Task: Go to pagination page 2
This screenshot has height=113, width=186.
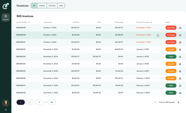Action: pos(30,102)
